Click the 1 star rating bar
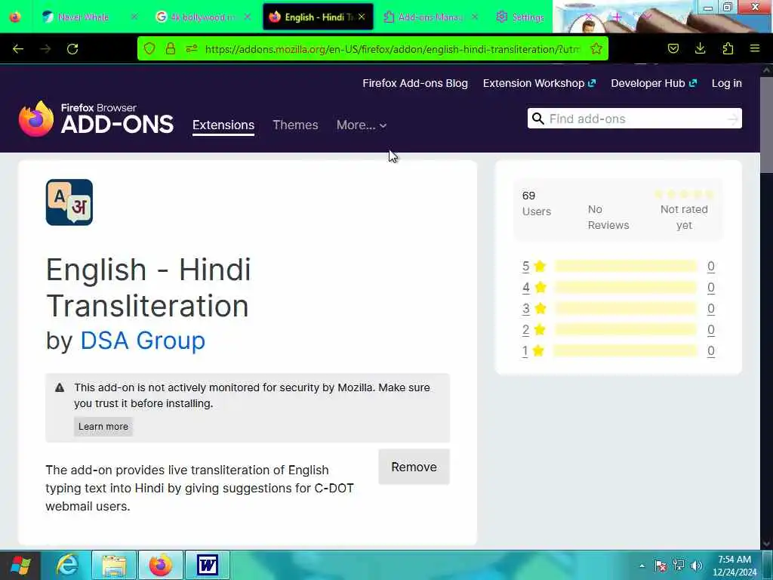This screenshot has width=773, height=580. coord(625,350)
